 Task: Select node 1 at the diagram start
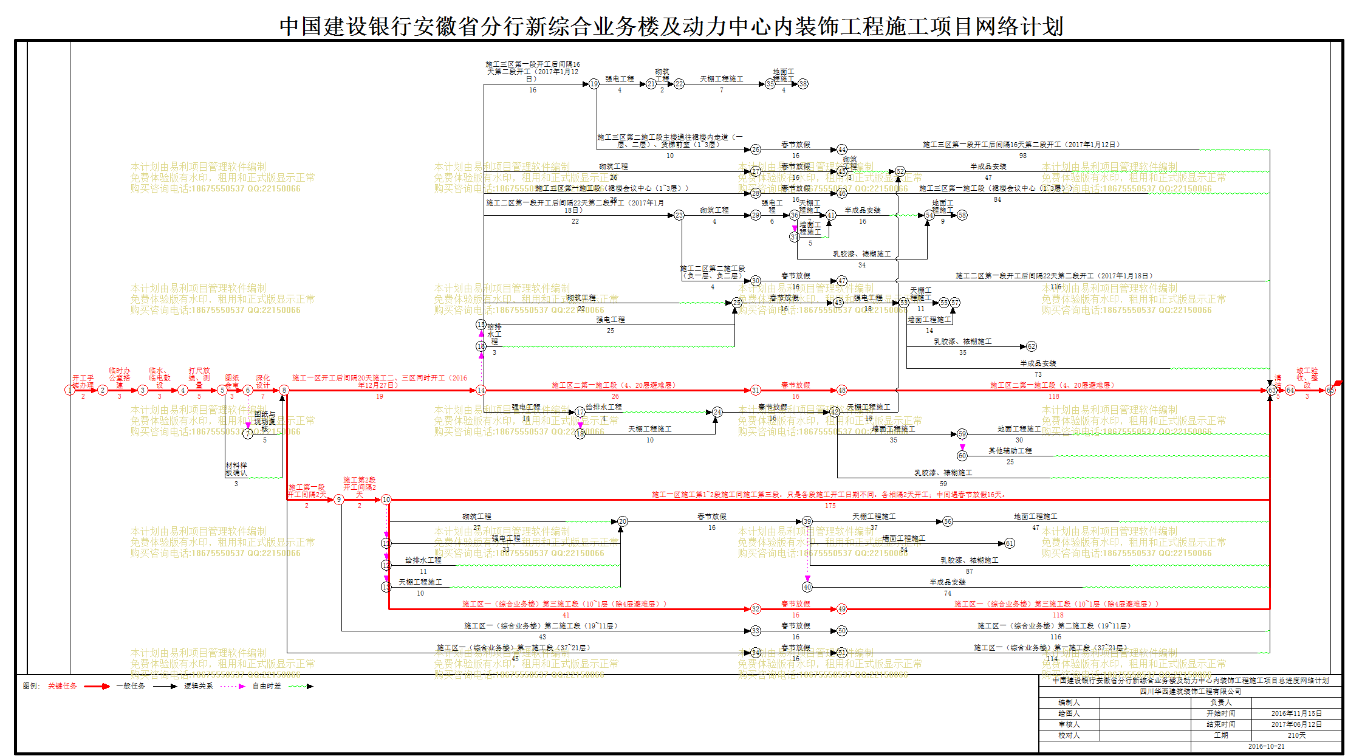point(70,390)
